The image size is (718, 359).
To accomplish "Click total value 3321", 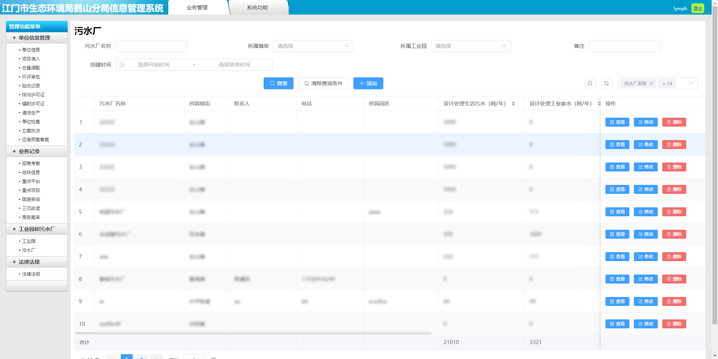I will (536, 342).
